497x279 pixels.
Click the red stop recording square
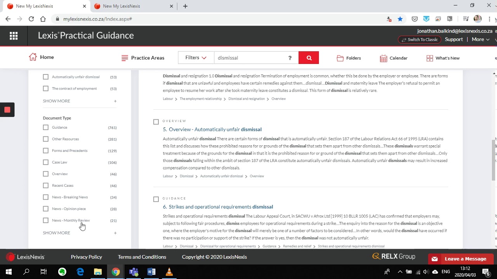pyautogui.click(x=7, y=110)
